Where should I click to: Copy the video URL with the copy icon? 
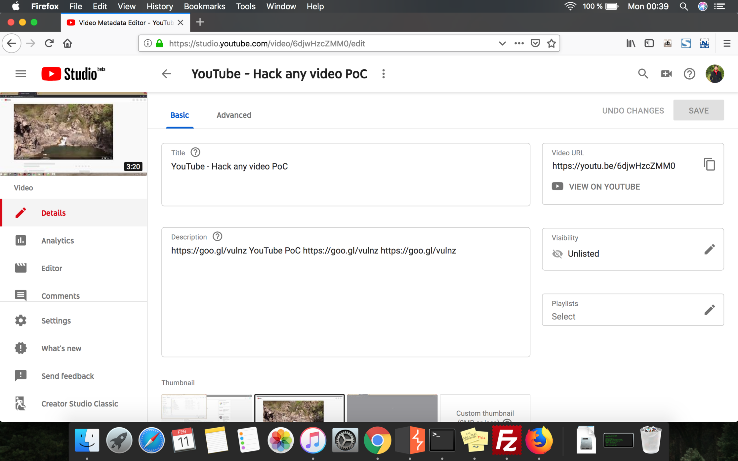click(x=709, y=164)
